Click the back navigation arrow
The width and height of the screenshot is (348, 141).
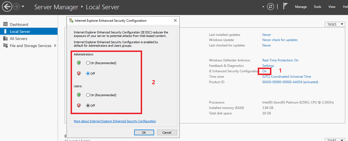coord(7,7)
